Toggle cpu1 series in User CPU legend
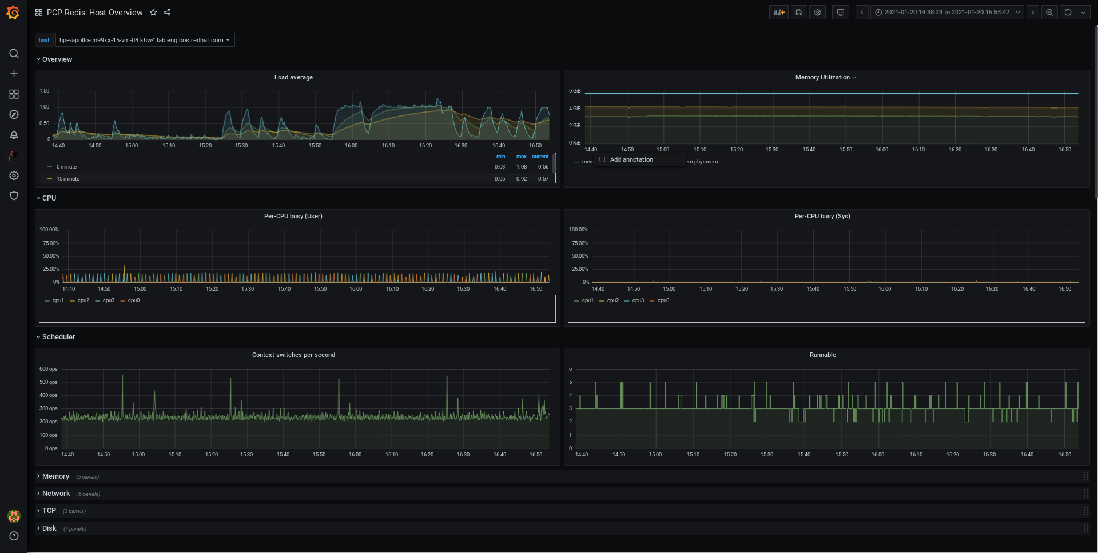This screenshot has height=553, width=1098. (x=58, y=300)
